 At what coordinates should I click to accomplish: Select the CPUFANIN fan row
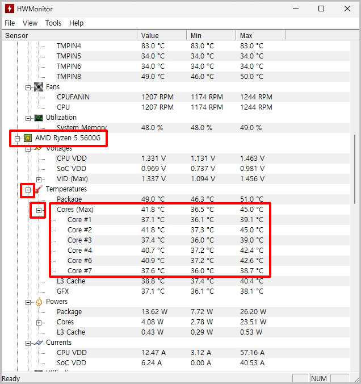[x=203, y=97]
